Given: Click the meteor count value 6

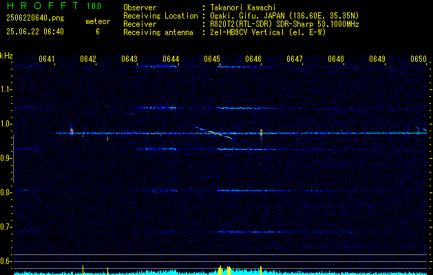Looking at the screenshot, I should pos(98,32).
